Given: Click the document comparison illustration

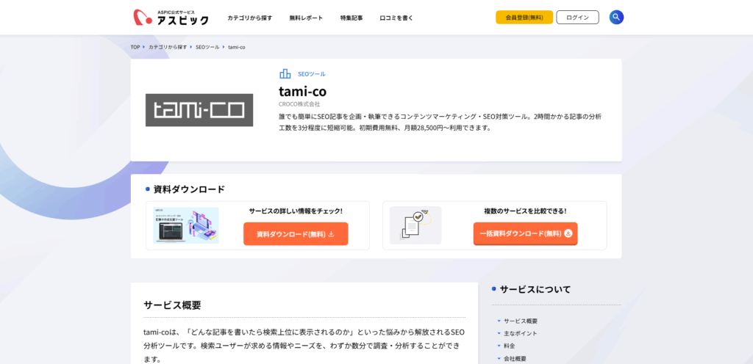Looking at the screenshot, I should pyautogui.click(x=415, y=225).
